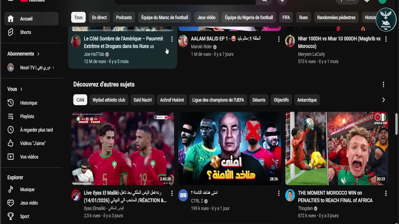Open THE MOMENT MOROCCO WIN video title

335,197
